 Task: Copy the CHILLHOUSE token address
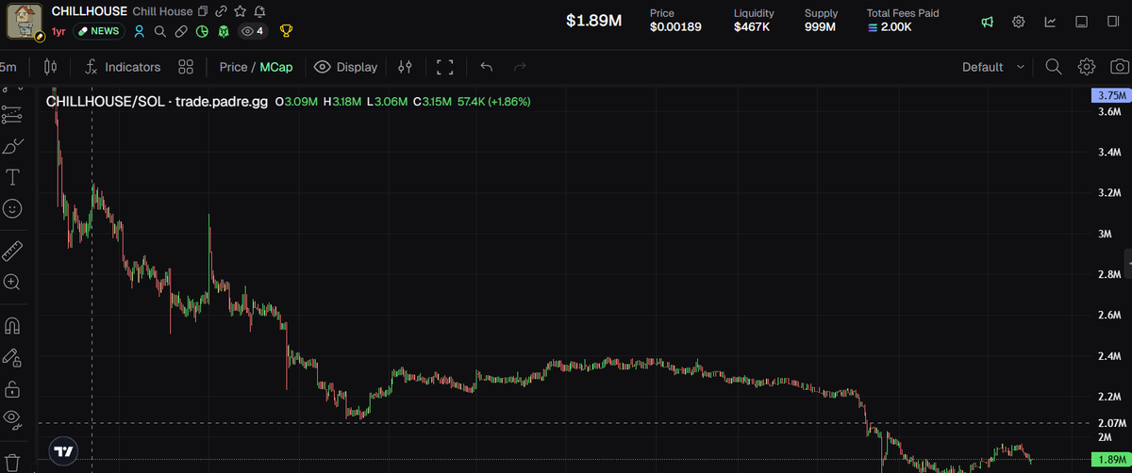click(202, 11)
